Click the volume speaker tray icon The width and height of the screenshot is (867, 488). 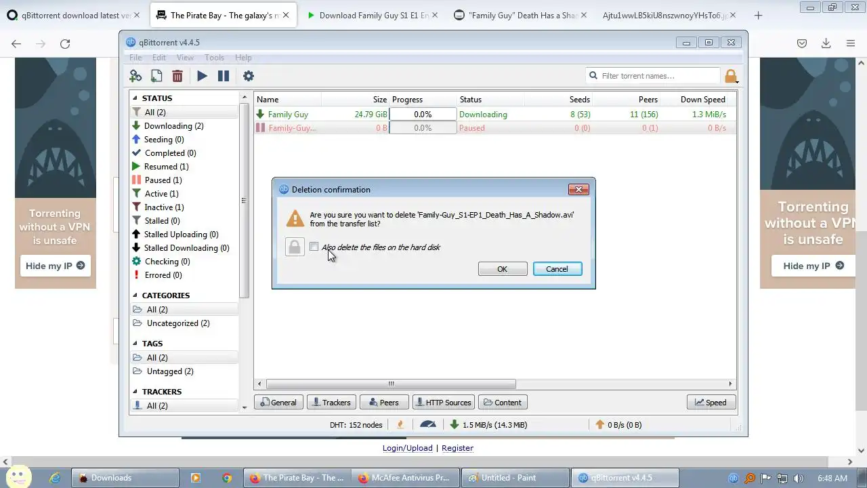799,478
